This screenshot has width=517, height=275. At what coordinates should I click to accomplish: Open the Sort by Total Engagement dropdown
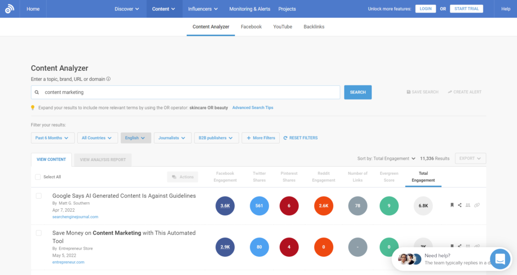pos(386,159)
